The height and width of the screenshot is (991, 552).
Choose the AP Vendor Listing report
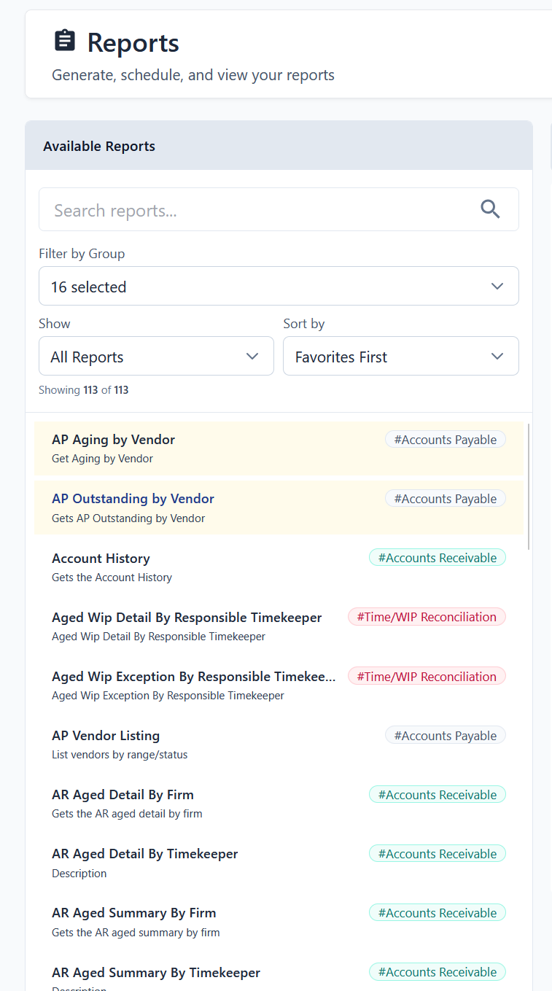106,736
